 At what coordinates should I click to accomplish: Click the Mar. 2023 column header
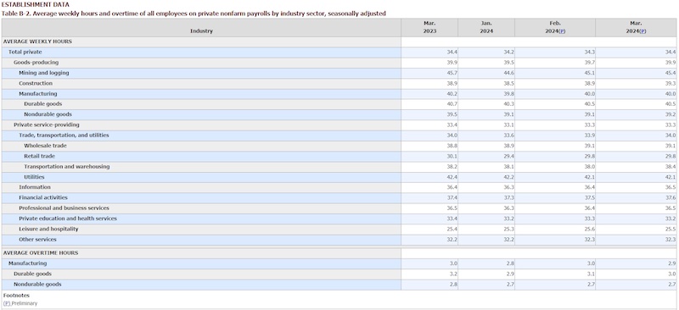[429, 27]
